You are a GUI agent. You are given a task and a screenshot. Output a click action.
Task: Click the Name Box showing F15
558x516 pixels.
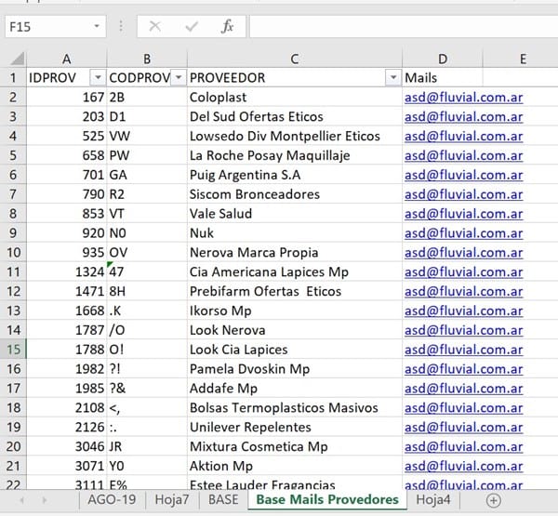pyautogui.click(x=55, y=26)
